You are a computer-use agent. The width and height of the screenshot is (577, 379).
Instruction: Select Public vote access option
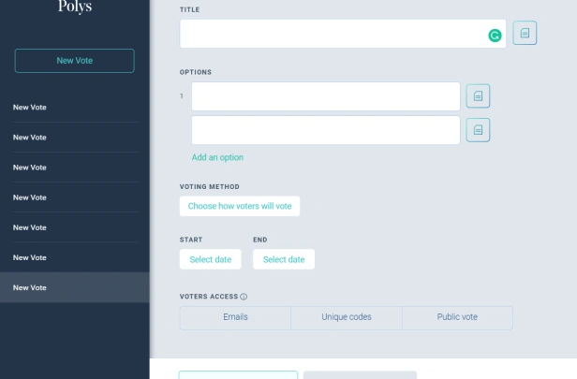[x=457, y=317]
